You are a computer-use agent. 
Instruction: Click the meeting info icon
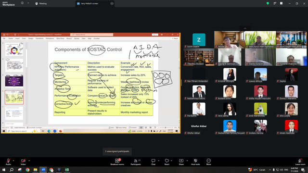pyautogui.click(x=22, y=3)
